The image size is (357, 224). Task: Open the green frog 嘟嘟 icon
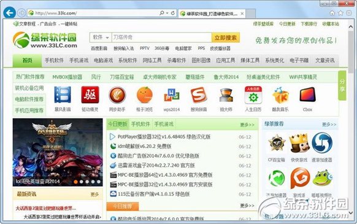click(323, 178)
